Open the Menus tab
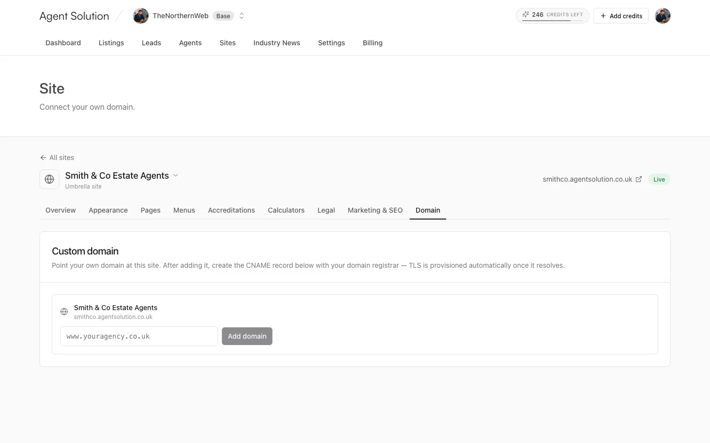Viewport: 710px width, 443px height. pos(184,210)
